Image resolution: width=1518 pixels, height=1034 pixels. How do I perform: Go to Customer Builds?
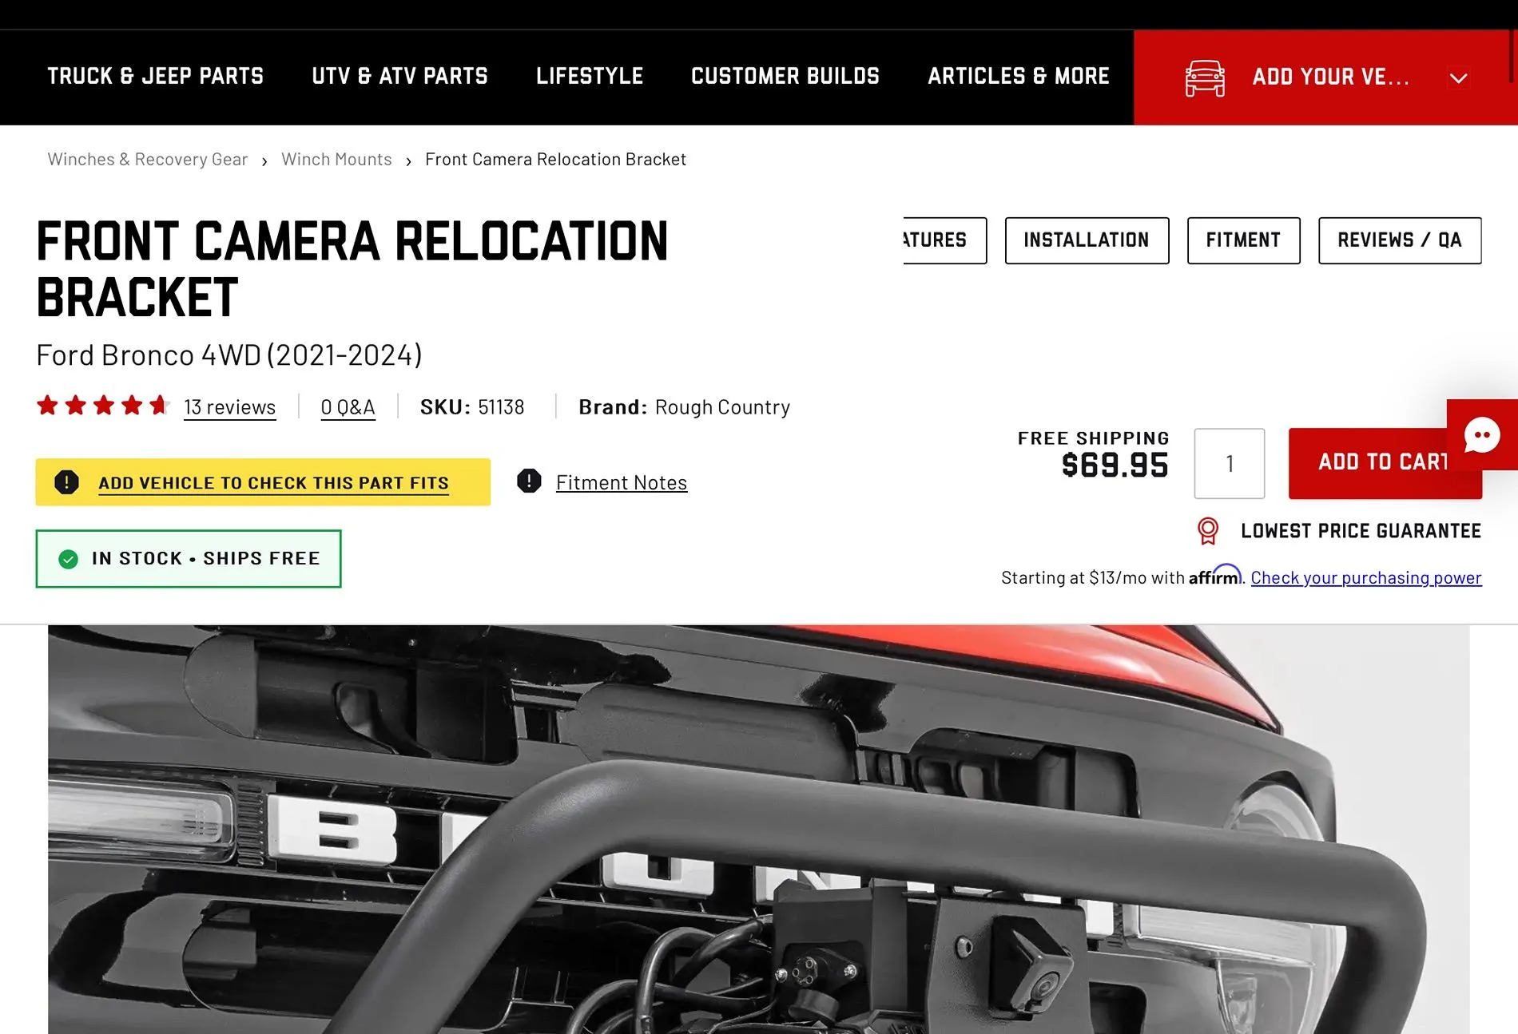tap(785, 77)
